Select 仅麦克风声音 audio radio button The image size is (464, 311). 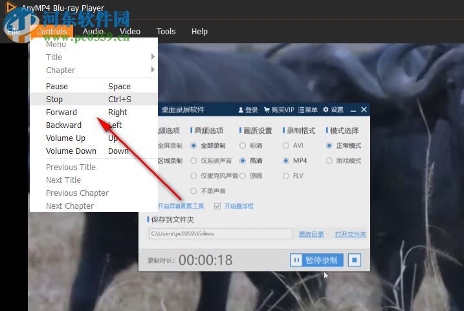pyautogui.click(x=193, y=176)
